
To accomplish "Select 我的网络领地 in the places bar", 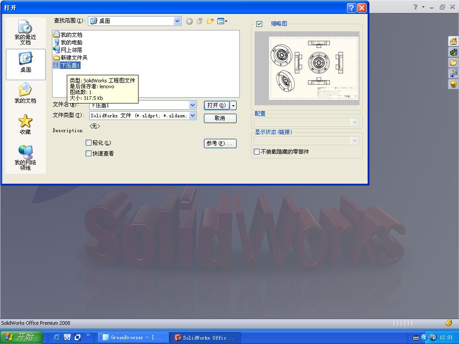I will tap(25, 157).
